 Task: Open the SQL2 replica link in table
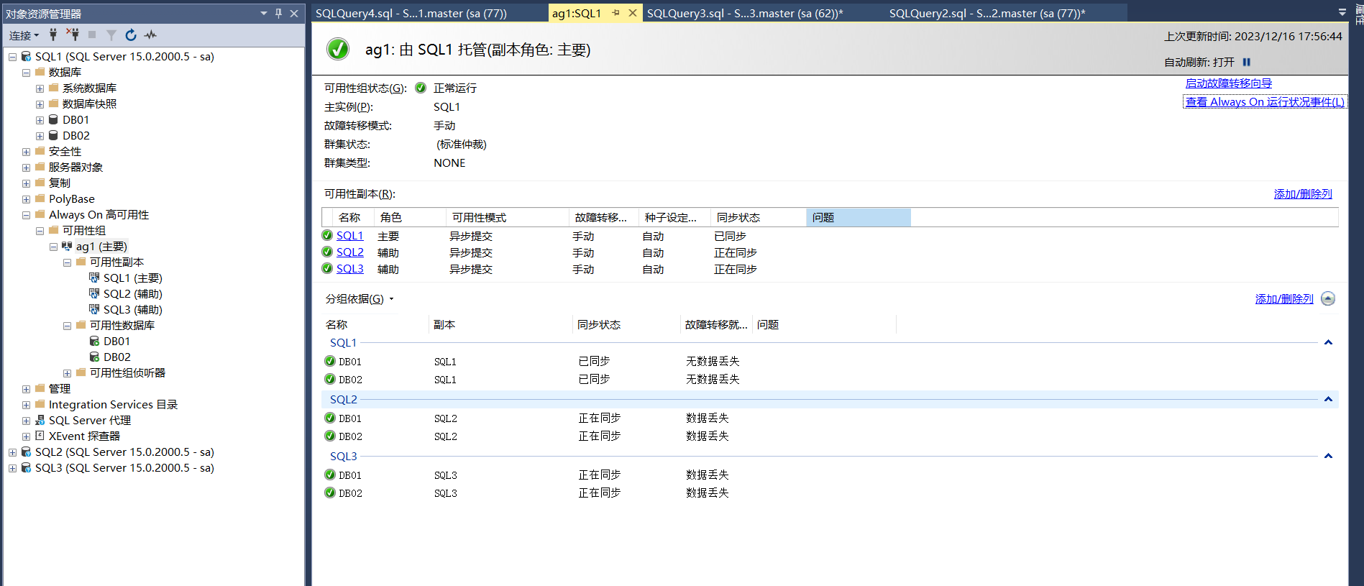point(350,252)
